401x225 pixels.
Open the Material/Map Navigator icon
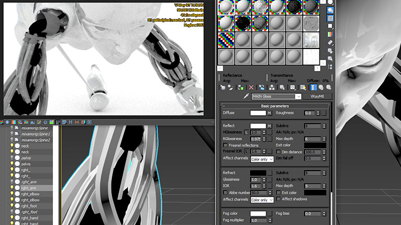tap(330, 67)
